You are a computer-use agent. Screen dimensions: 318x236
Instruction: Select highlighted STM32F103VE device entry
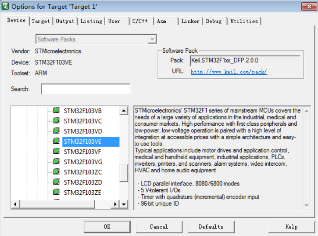91,142
